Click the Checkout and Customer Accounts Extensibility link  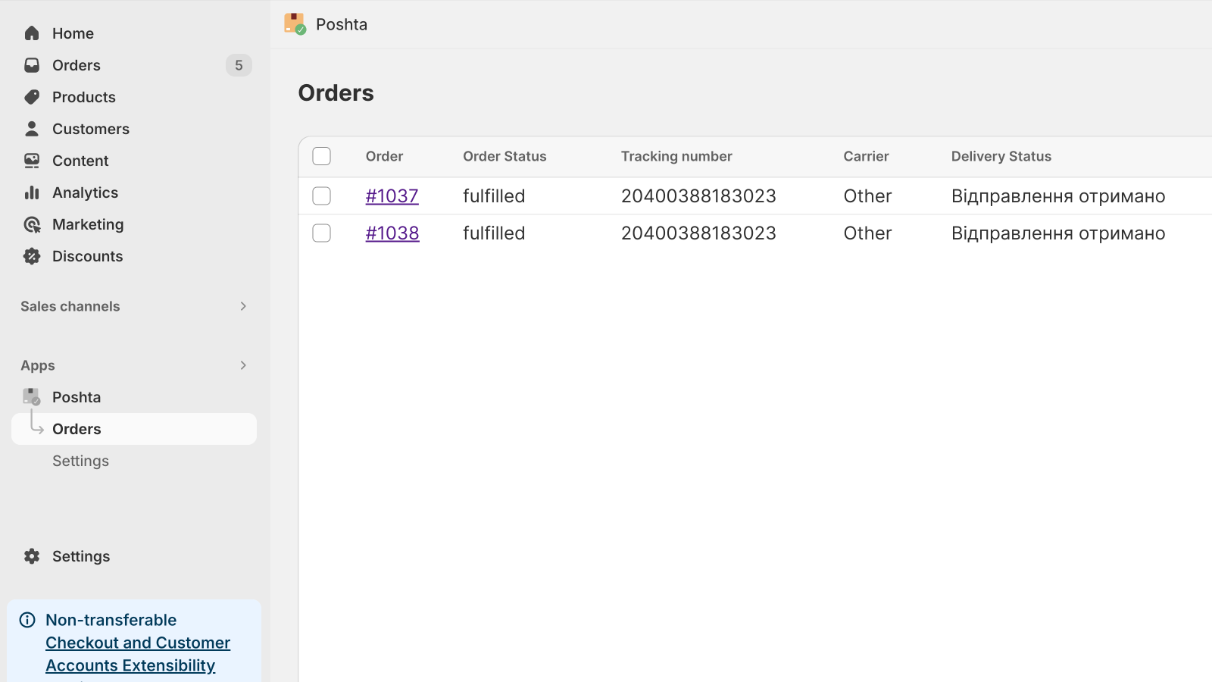[137, 653]
